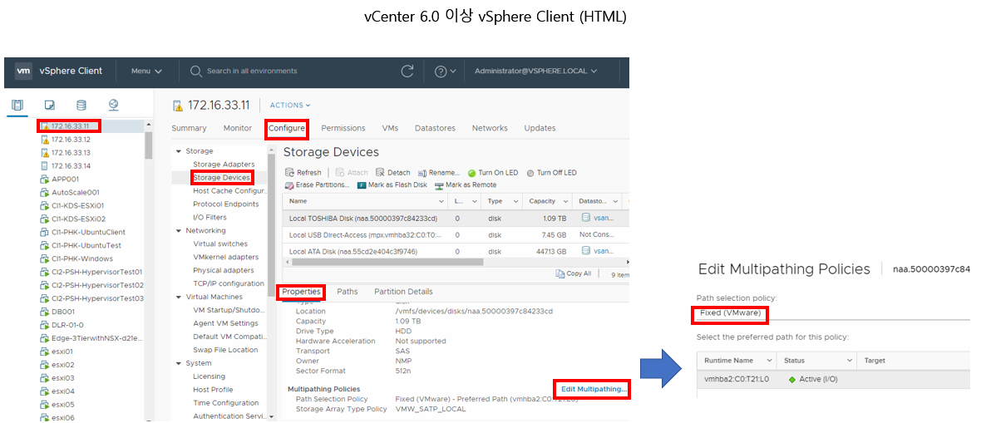This screenshot has height=423, width=986.
Task: Switch to the Monitor tab
Action: pos(238,128)
